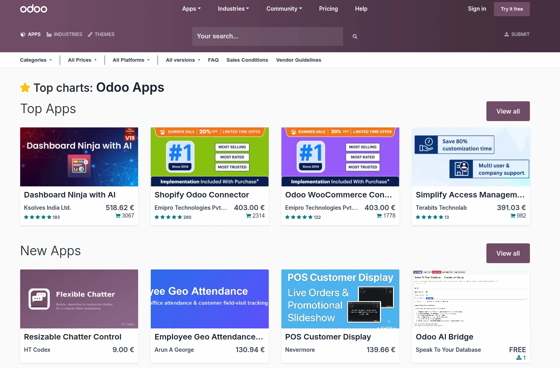Viewport: 560px width, 368px height.
Task: Click the 518.62 € price
Action: click(120, 208)
